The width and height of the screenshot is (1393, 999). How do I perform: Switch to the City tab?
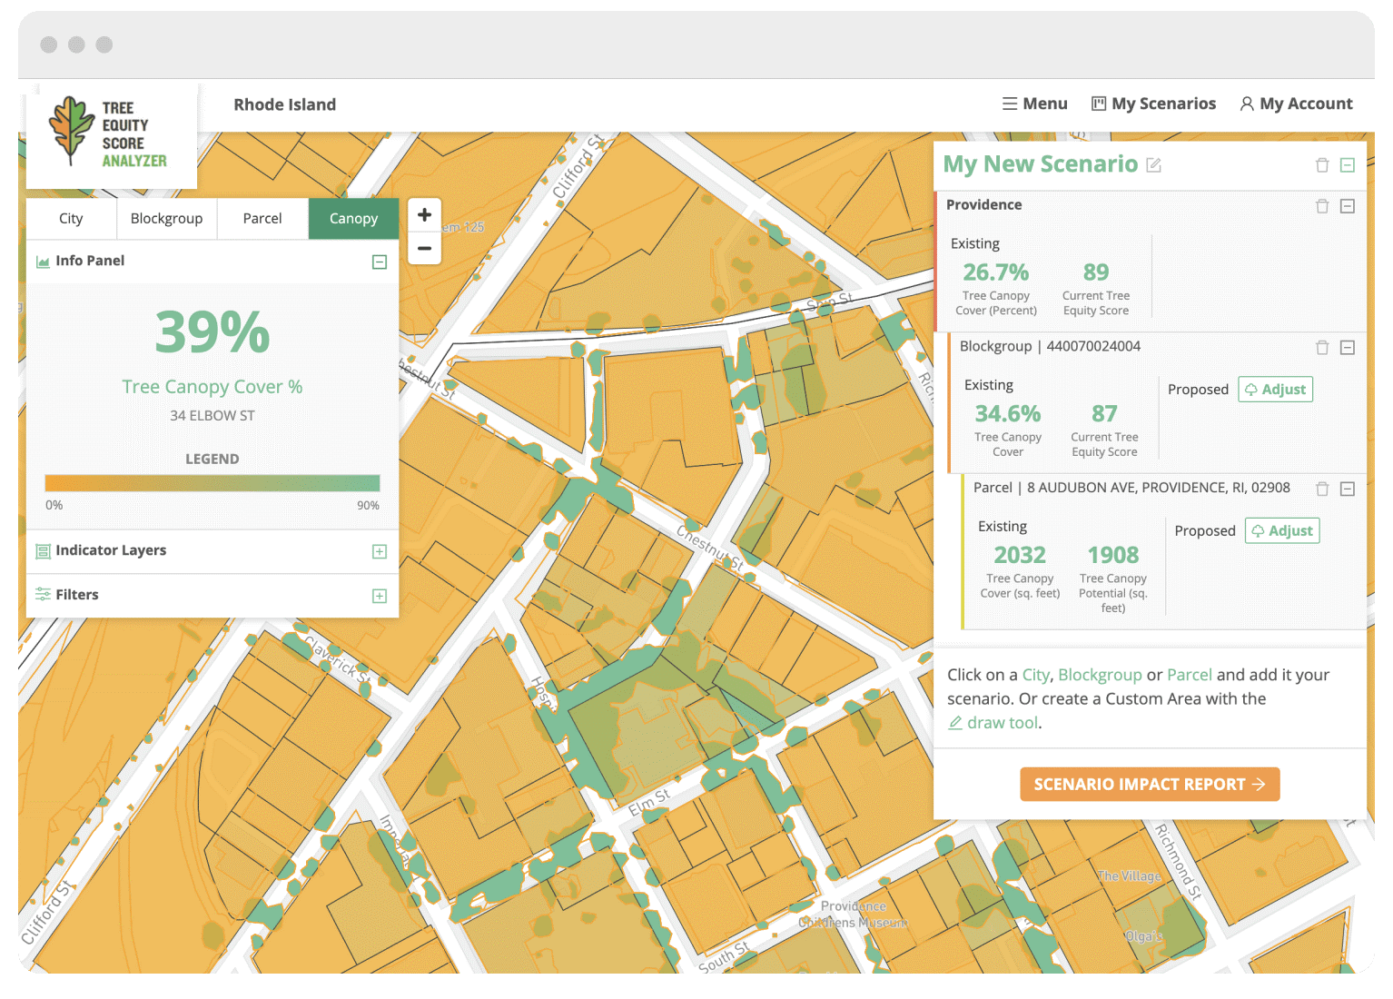71,218
